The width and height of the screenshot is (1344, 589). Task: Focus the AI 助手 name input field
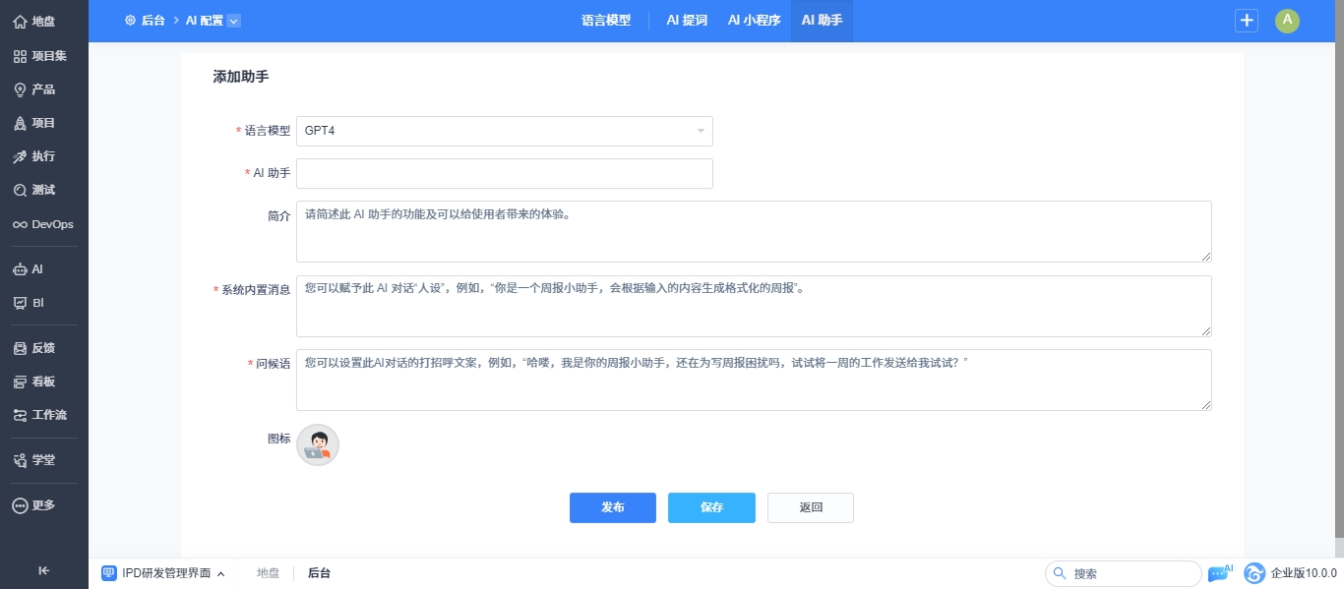click(x=504, y=173)
